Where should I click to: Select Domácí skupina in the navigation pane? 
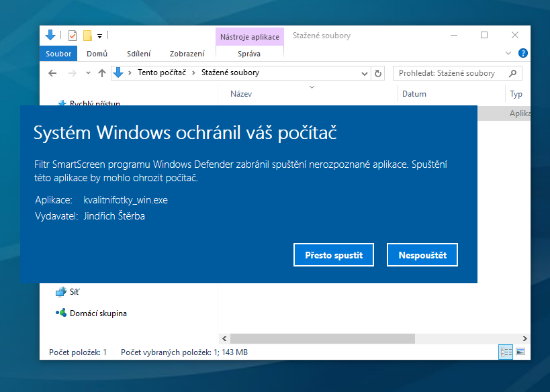click(x=91, y=313)
